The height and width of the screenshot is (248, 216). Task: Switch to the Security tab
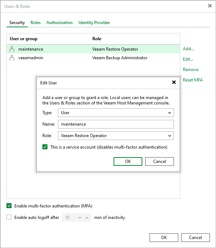(x=17, y=23)
